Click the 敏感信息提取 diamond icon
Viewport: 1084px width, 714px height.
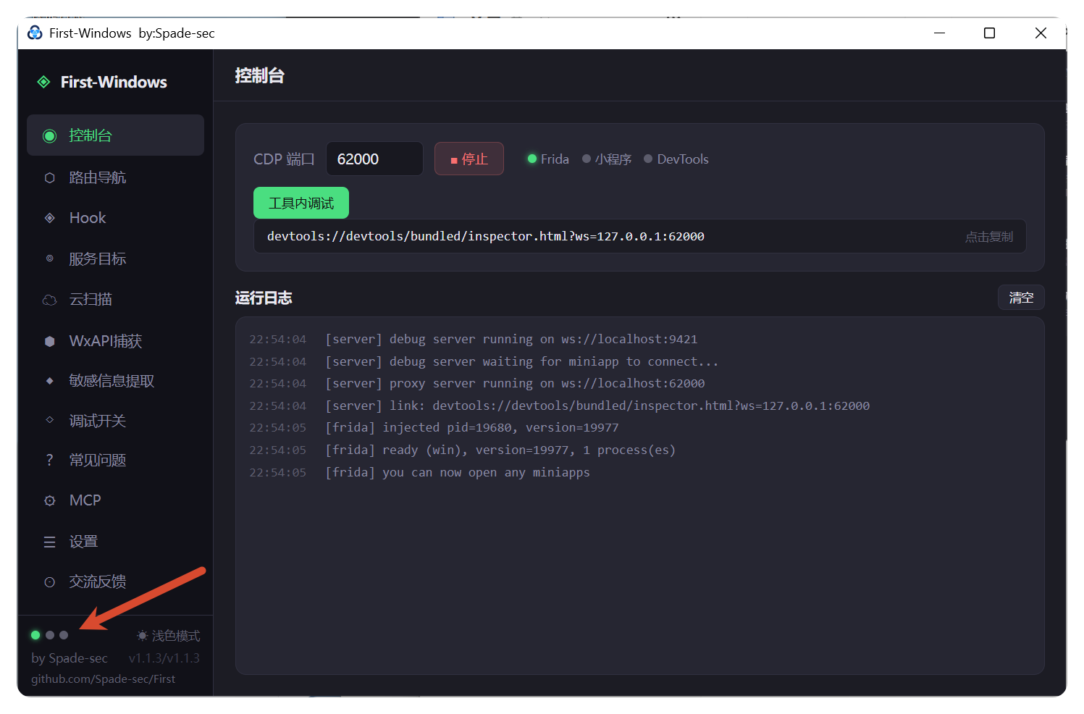click(x=49, y=381)
